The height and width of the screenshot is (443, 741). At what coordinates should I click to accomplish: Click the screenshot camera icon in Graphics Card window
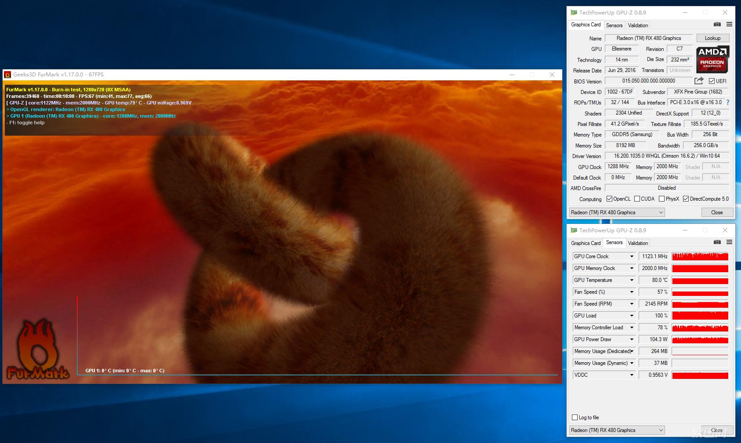tap(717, 25)
